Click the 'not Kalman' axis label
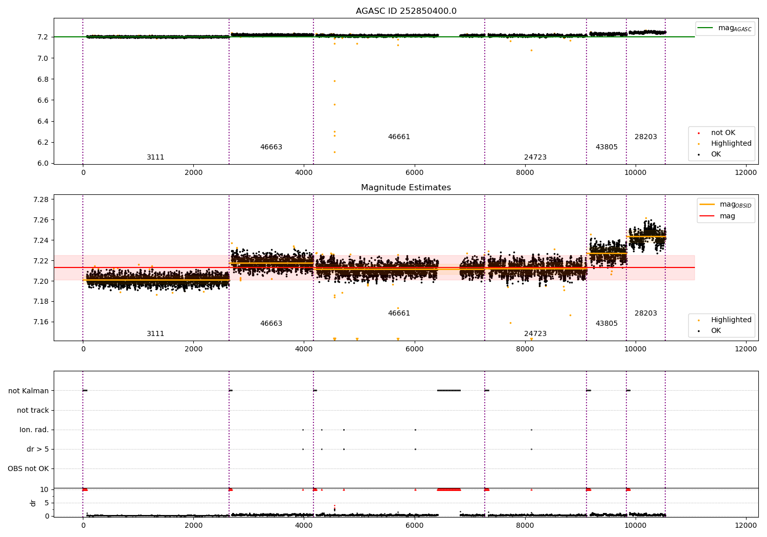The image size is (767, 537). click(x=29, y=391)
